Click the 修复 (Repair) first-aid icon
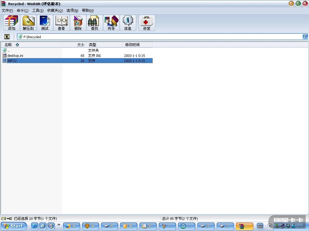The width and height of the screenshot is (309, 231). (x=147, y=23)
